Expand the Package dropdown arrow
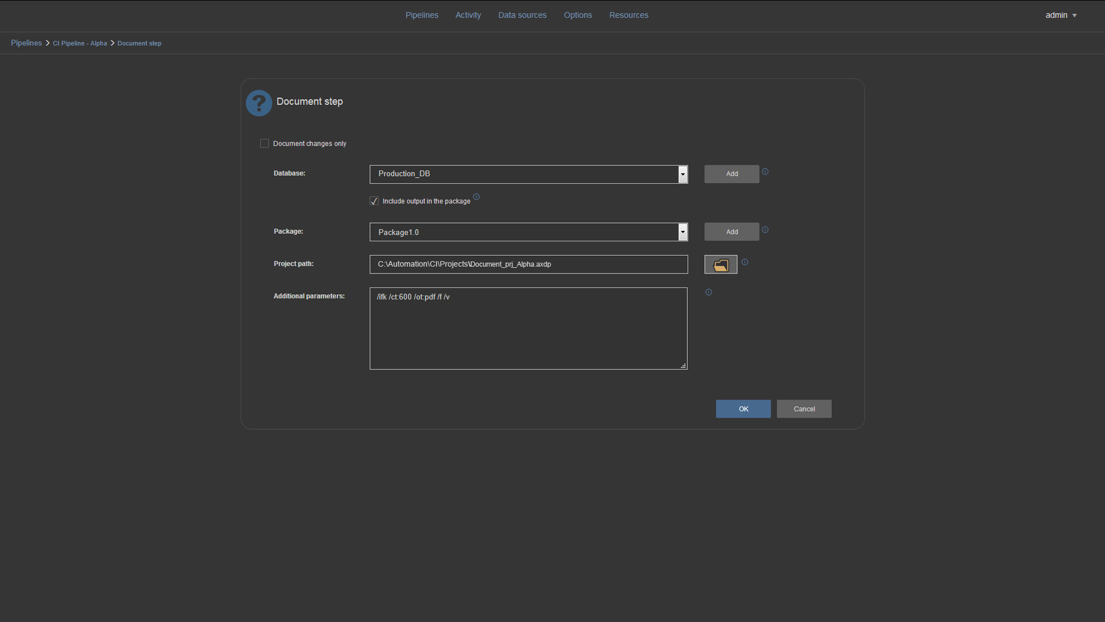This screenshot has height=622, width=1105. coord(683,232)
